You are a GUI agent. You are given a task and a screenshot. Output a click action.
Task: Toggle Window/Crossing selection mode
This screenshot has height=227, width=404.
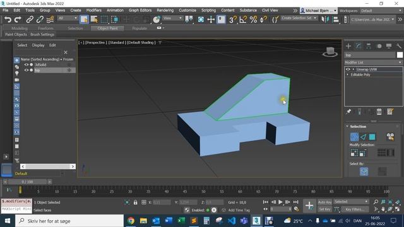click(115, 20)
